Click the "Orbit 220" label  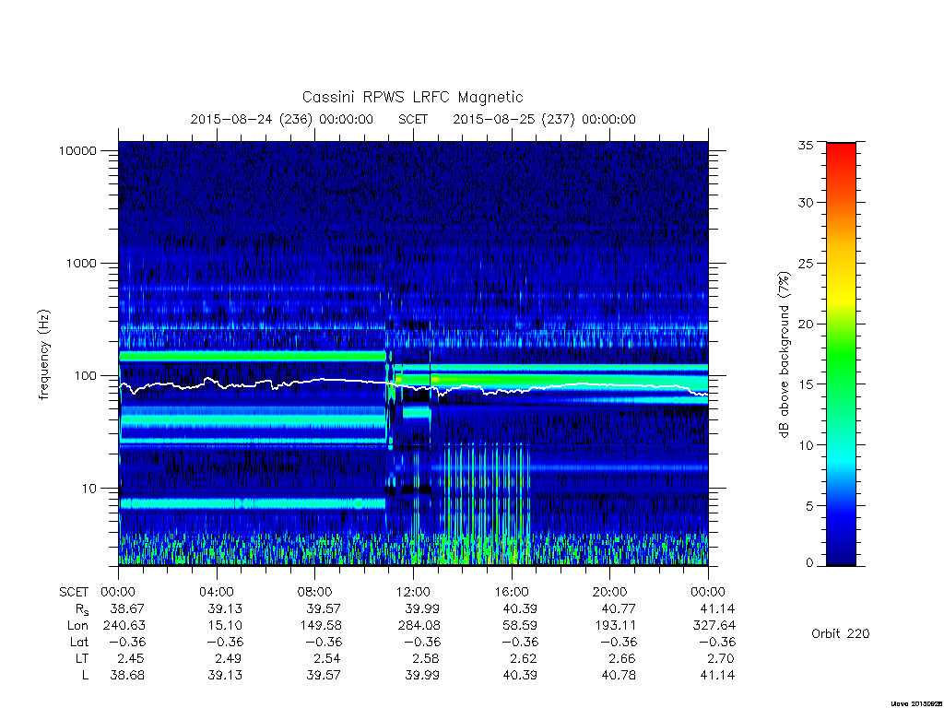841,633
